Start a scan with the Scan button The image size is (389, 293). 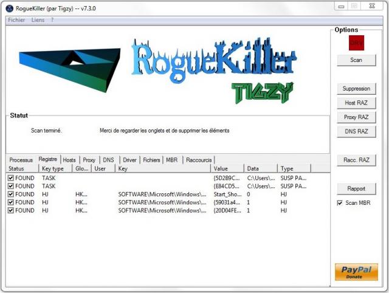pos(356,60)
